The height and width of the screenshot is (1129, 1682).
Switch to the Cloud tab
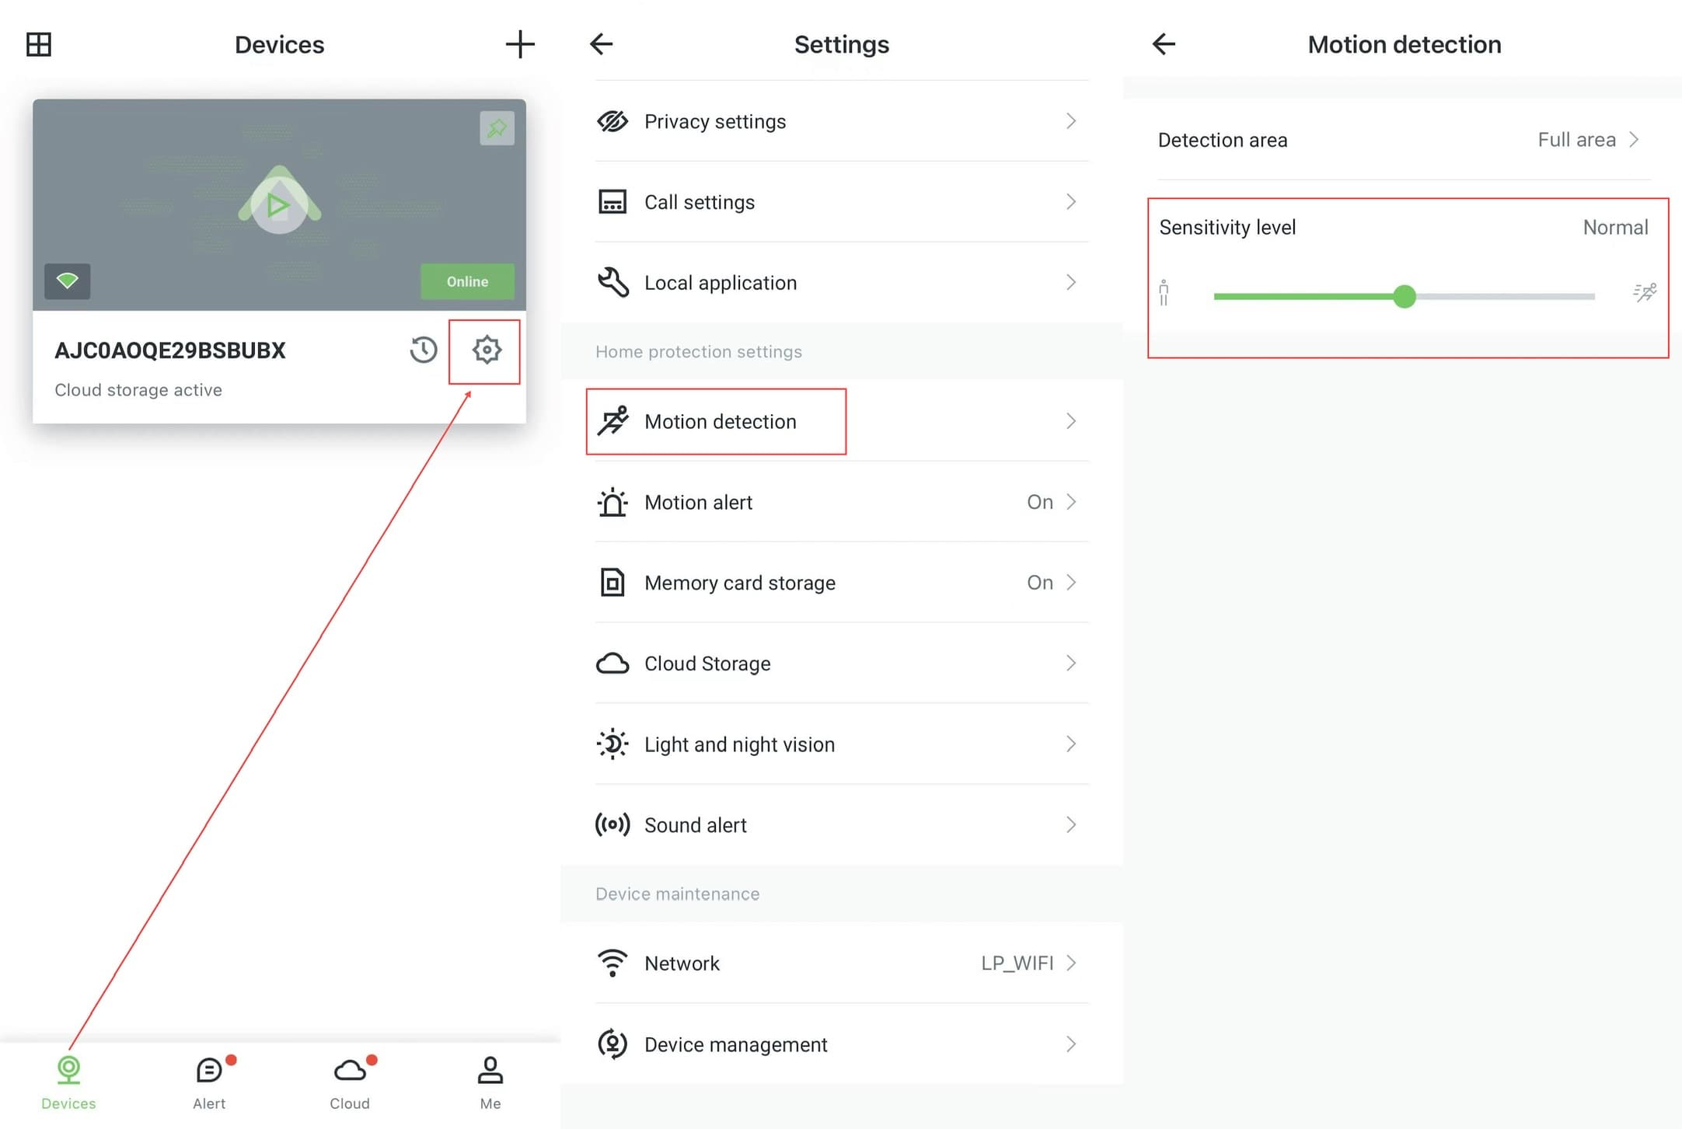pos(350,1082)
